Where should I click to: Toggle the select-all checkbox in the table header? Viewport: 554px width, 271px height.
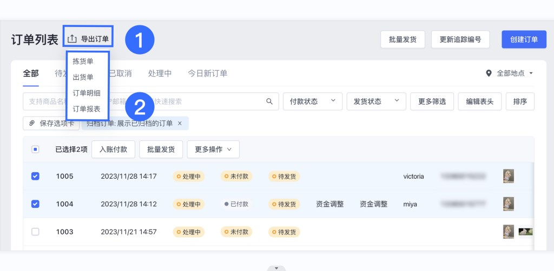click(35, 150)
